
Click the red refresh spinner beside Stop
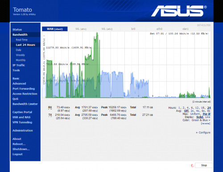(192, 165)
